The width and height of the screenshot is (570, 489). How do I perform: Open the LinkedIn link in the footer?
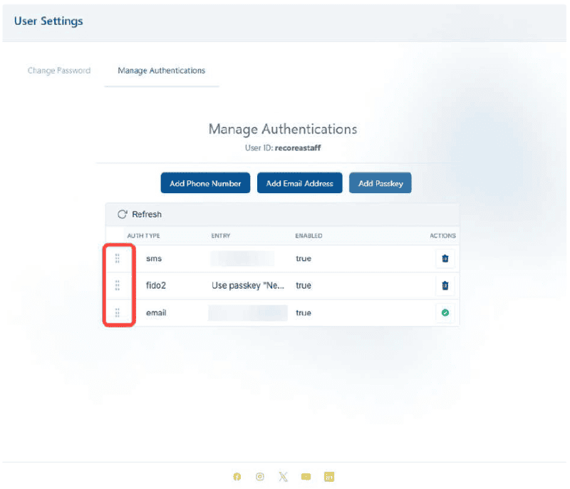click(x=329, y=477)
